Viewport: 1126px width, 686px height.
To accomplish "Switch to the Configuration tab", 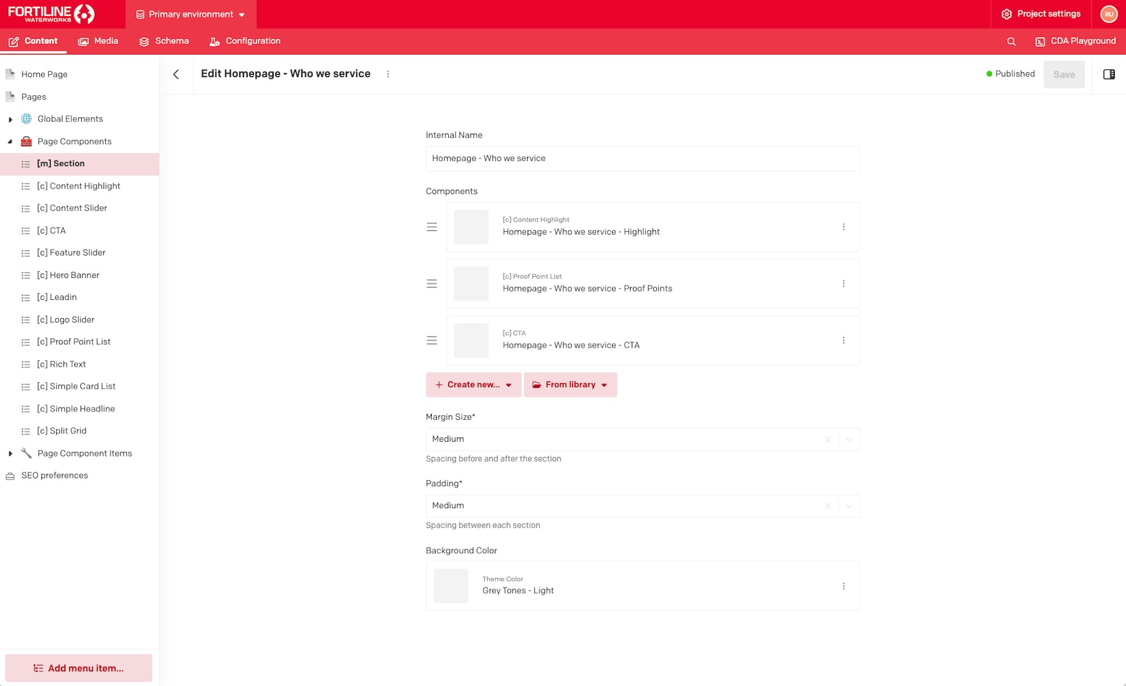I will coord(245,41).
